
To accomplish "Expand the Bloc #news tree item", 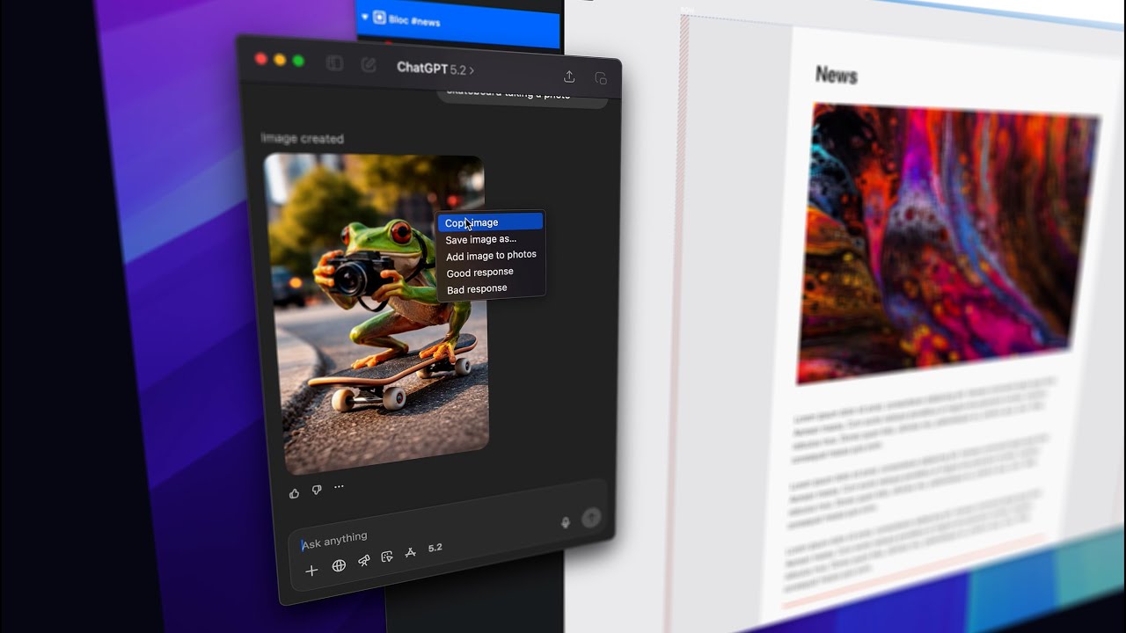I will (365, 18).
